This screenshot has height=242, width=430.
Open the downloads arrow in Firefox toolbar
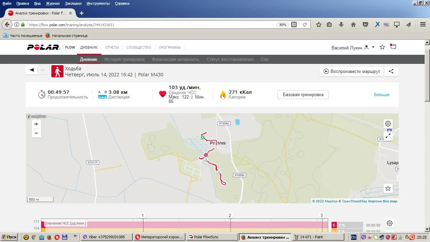(341, 25)
